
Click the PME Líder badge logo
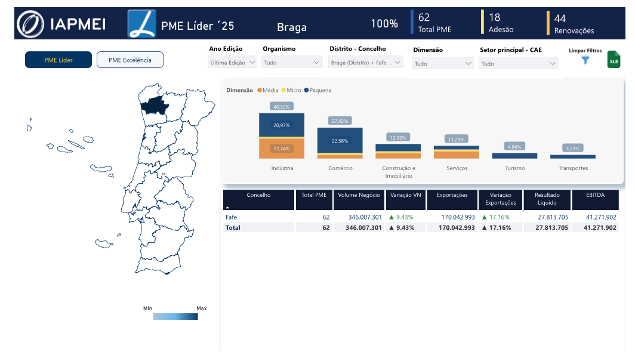[142, 24]
